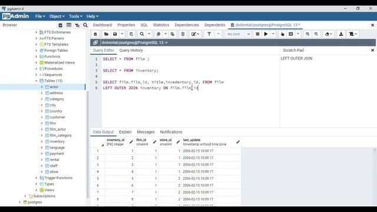The height and width of the screenshot is (212, 377).
Task: Click the Copy rows icon
Action: coord(158,34)
